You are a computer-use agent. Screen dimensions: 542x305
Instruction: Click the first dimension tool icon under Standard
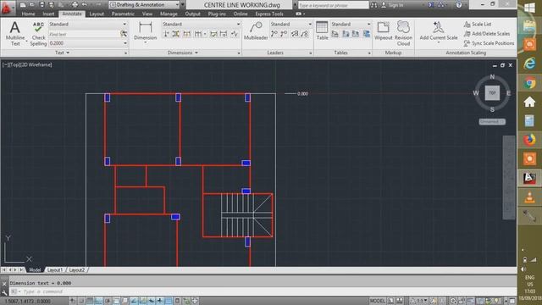(x=166, y=34)
